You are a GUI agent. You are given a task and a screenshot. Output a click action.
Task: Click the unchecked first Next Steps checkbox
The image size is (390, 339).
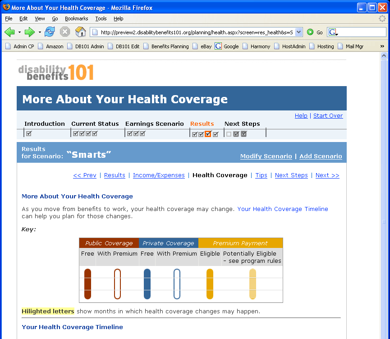tap(229, 134)
